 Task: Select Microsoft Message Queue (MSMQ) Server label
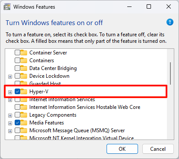coord(77,130)
